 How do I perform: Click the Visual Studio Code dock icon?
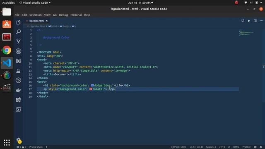(x=7, y=63)
